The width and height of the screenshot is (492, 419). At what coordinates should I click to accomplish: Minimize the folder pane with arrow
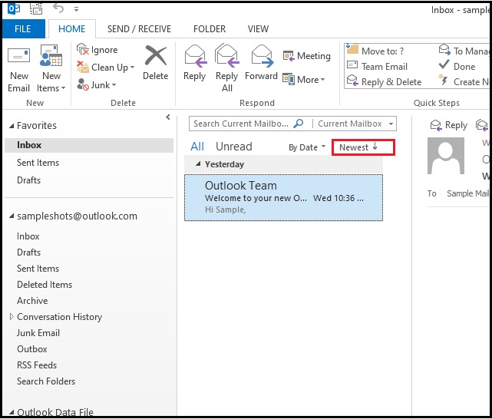(168, 117)
